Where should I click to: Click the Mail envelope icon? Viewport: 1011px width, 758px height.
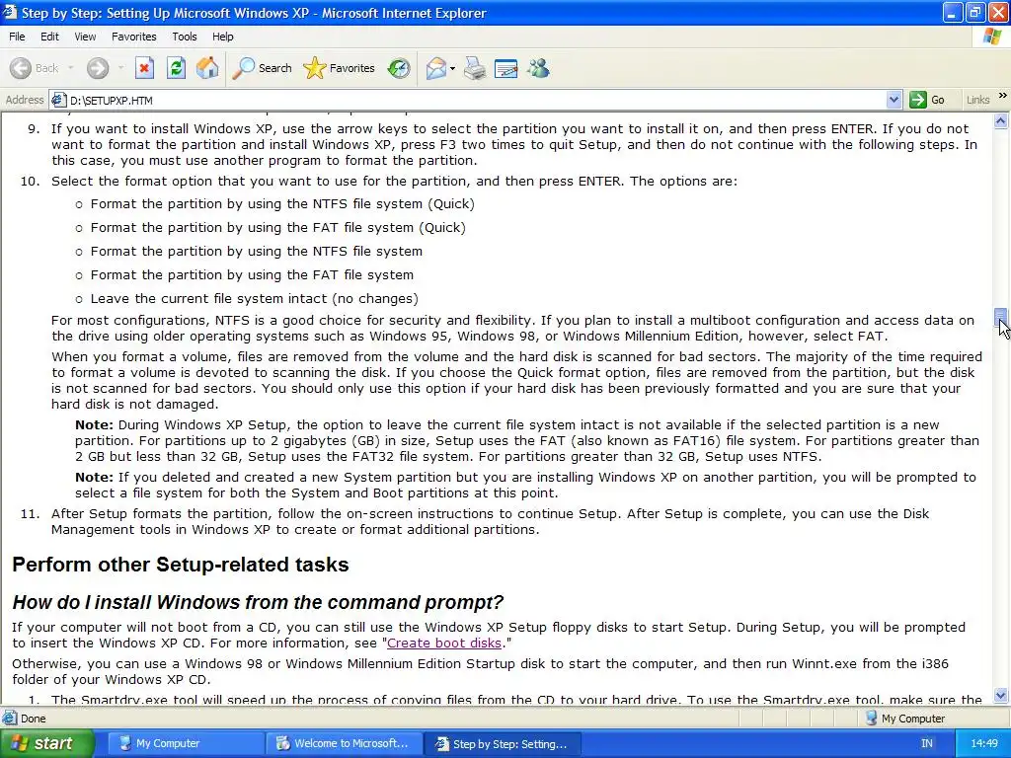point(435,68)
